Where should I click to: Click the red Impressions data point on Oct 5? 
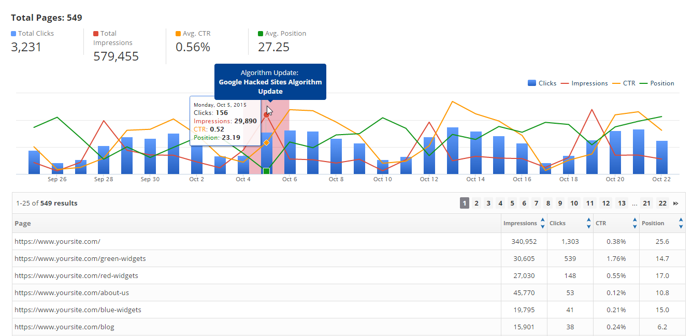[266, 115]
